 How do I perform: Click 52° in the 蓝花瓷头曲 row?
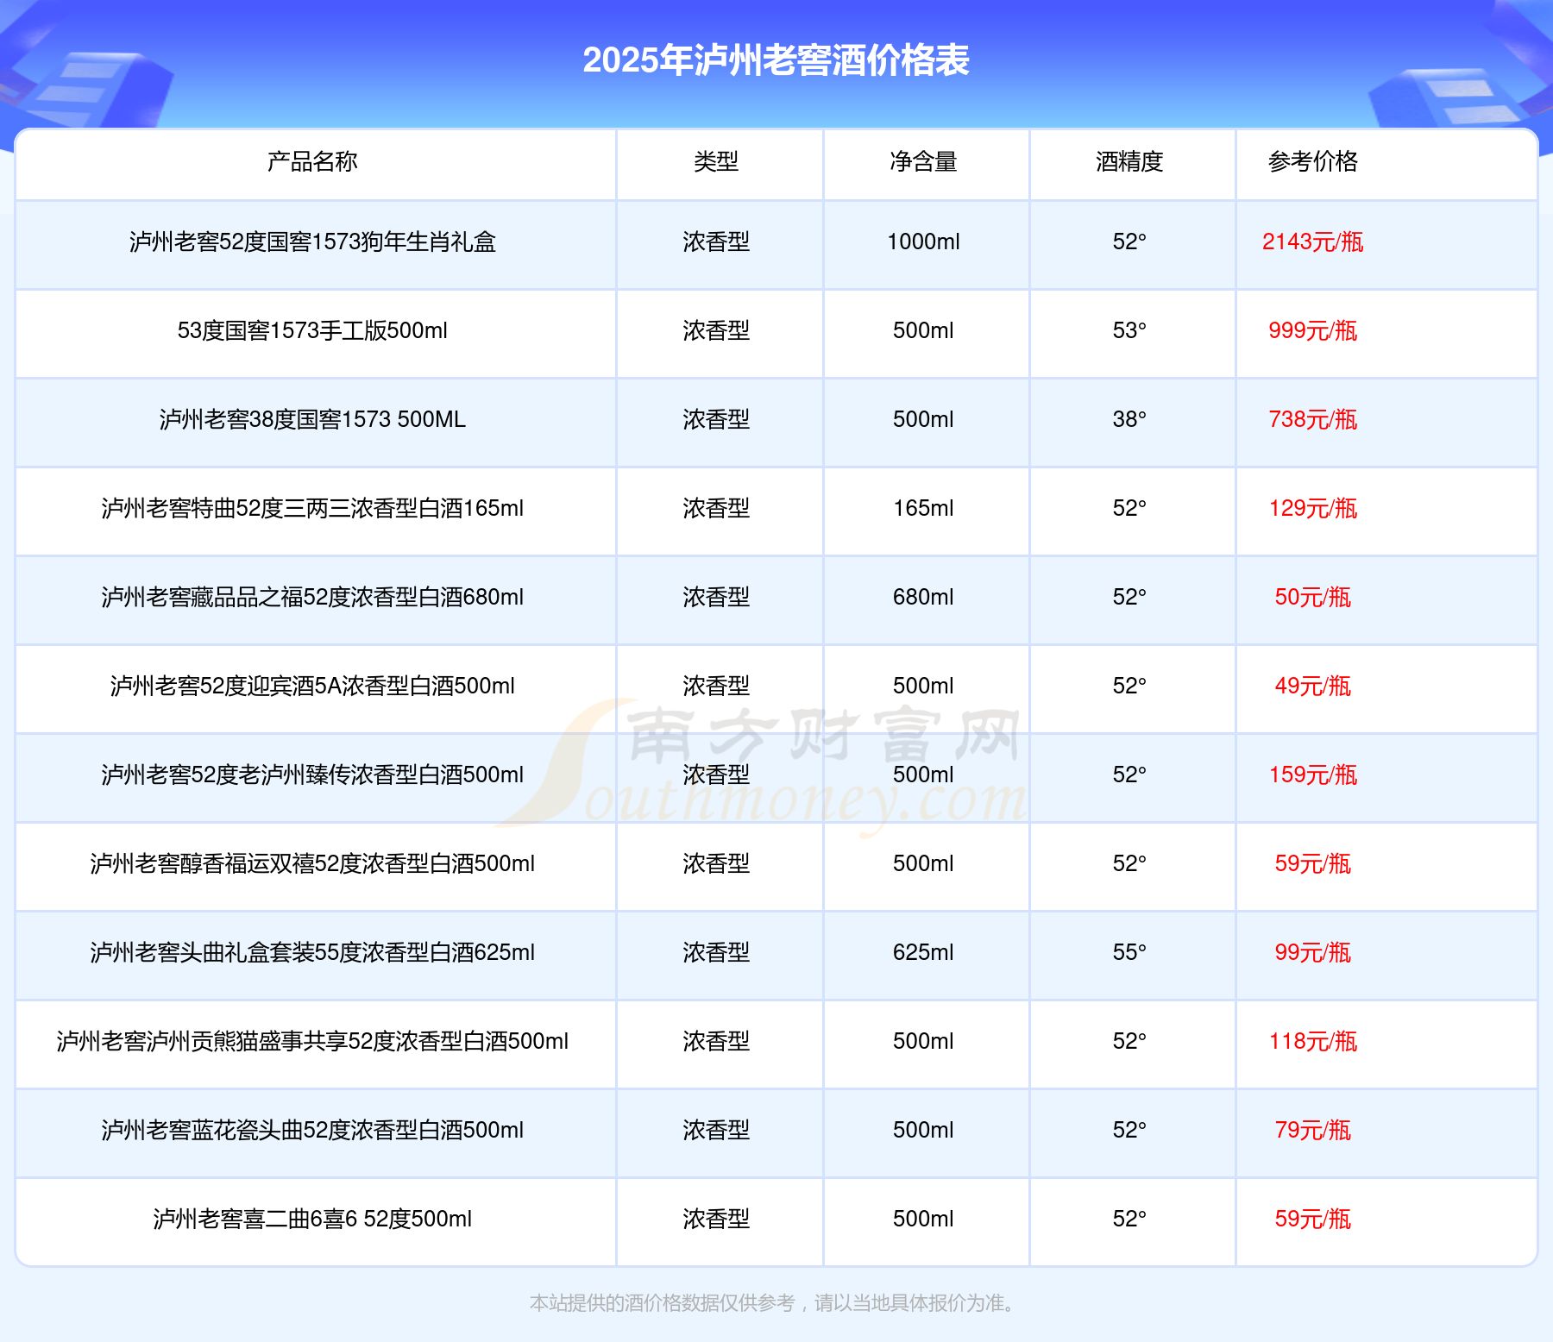(x=1129, y=1130)
